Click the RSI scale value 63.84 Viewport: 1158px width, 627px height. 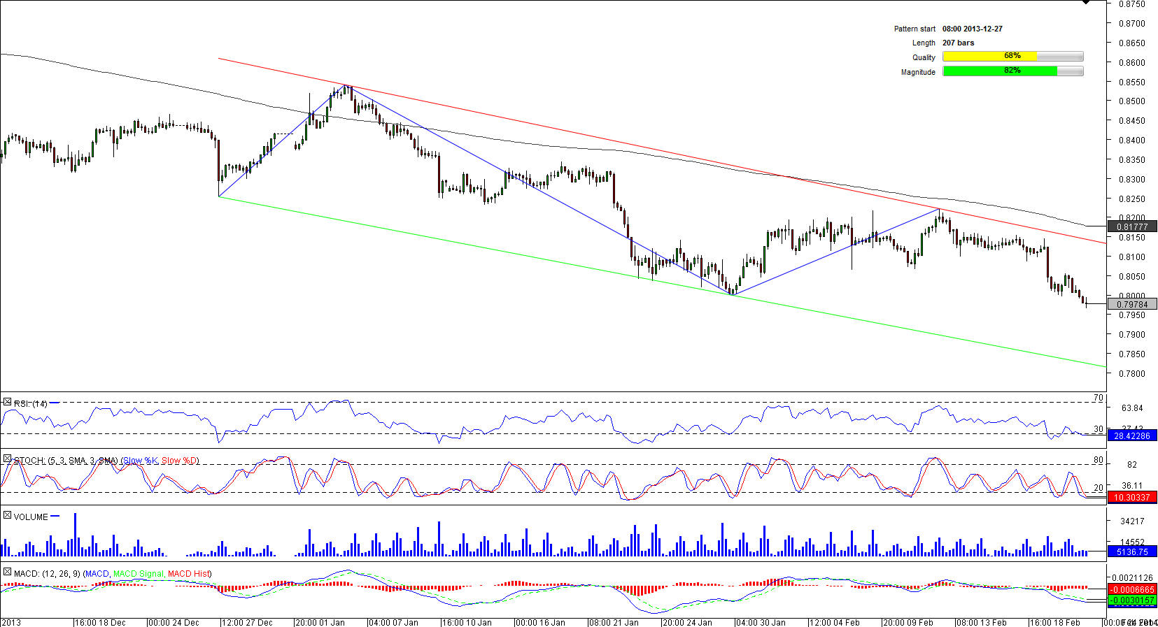(x=1132, y=408)
